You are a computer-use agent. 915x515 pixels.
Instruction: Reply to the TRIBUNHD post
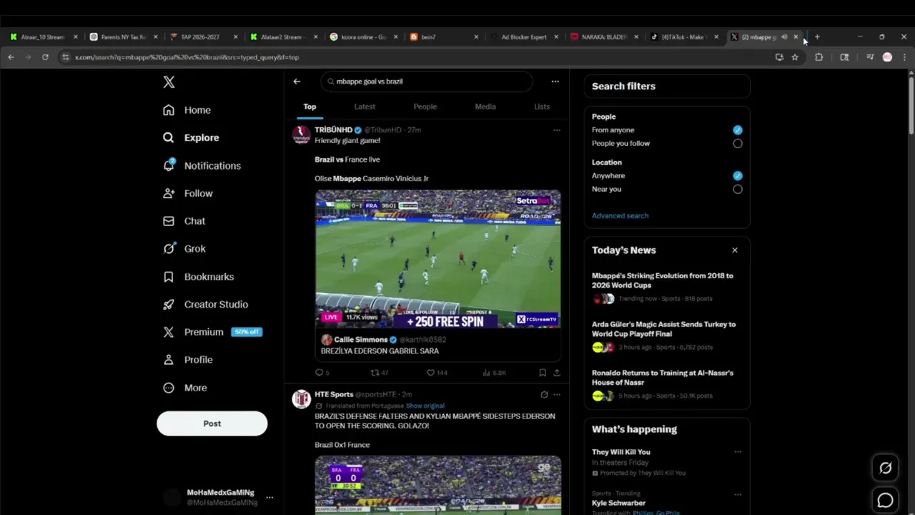tap(322, 373)
